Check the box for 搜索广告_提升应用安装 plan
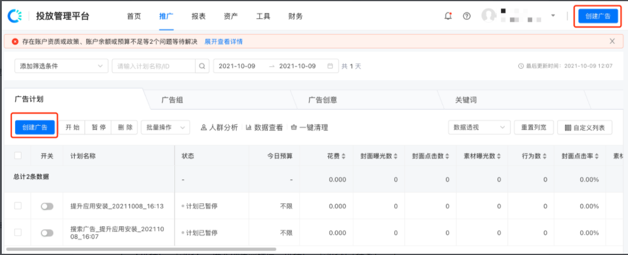This screenshot has height=255, width=628. pos(18,232)
